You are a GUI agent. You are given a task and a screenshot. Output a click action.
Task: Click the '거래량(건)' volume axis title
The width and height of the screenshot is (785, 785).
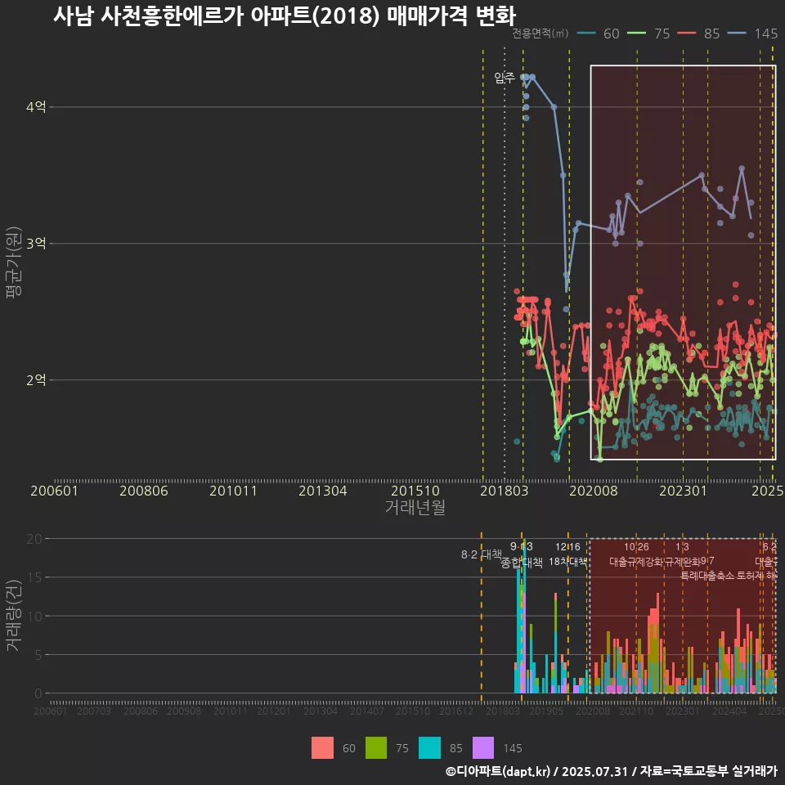pyautogui.click(x=14, y=616)
